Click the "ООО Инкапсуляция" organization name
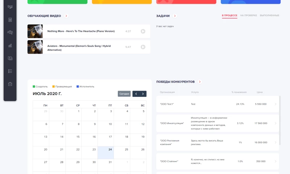This screenshot has height=174, width=290. point(172,123)
